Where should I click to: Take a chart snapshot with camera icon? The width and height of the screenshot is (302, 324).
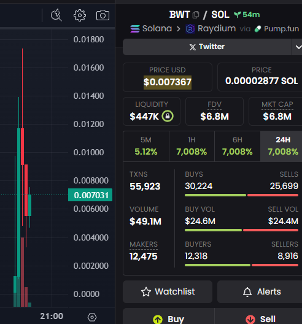pos(103,15)
